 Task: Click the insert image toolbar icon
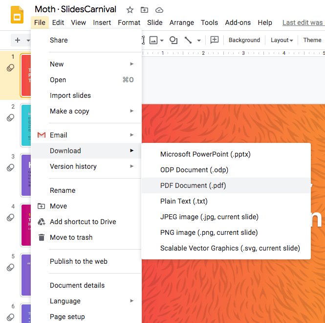pyautogui.click(x=153, y=40)
